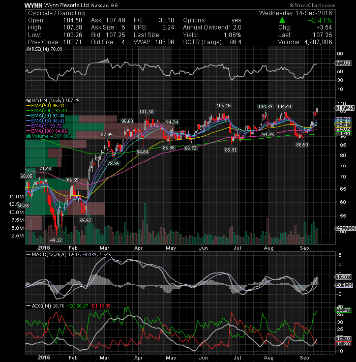Select the VWAP value 106.06
Screen dimensions: 356x362
(x=165, y=42)
